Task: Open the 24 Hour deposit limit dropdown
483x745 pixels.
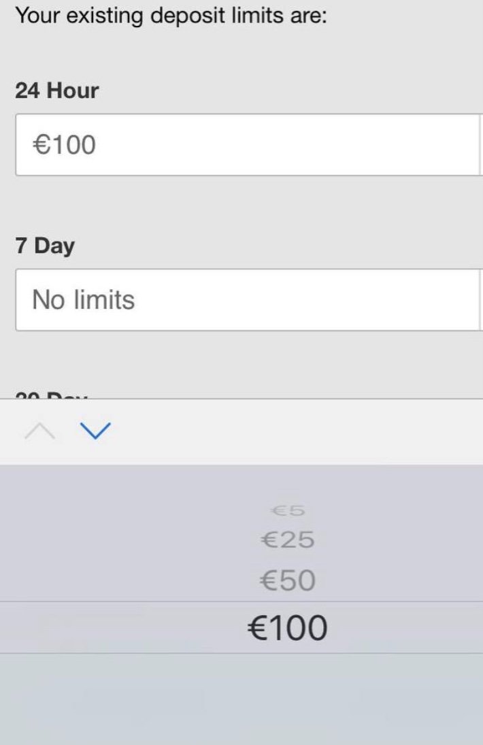Action: [x=248, y=145]
